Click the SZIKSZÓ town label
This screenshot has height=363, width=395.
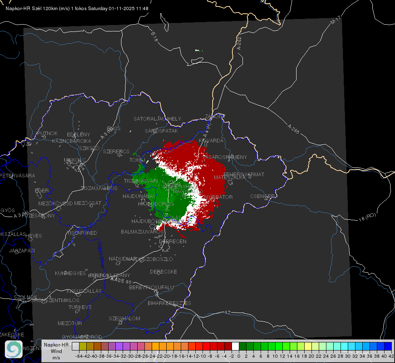click(90, 148)
